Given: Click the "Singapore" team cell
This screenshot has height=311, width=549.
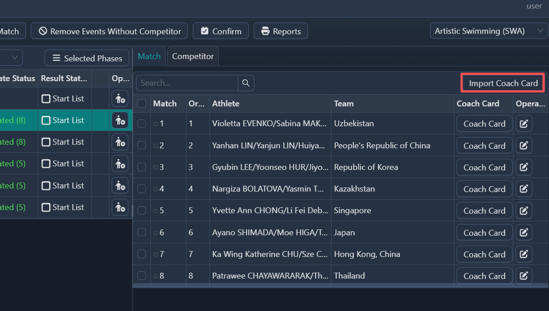Looking at the screenshot, I should pyautogui.click(x=393, y=210).
